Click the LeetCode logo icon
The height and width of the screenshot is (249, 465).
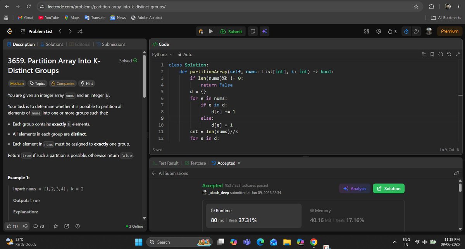point(10,31)
